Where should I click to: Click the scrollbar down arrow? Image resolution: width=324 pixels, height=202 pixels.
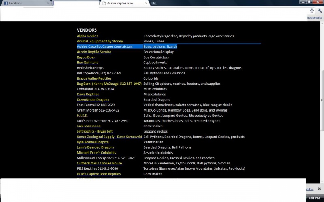(x=322, y=181)
